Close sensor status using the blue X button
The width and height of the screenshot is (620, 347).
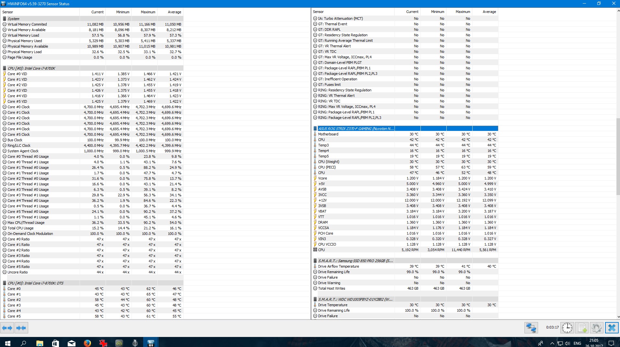click(612, 328)
